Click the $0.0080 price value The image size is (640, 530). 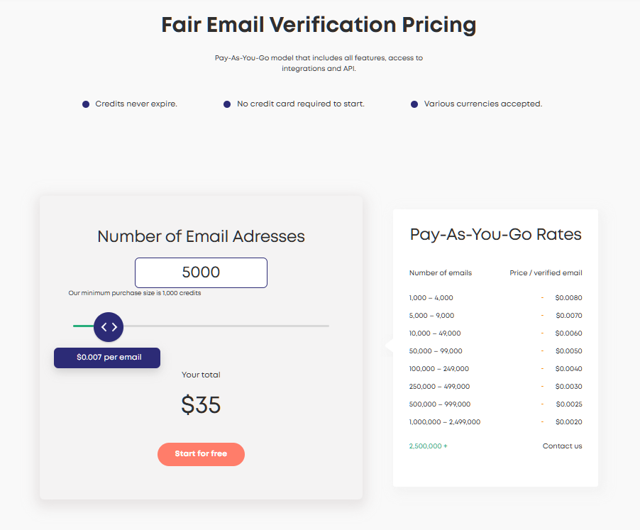tap(568, 298)
